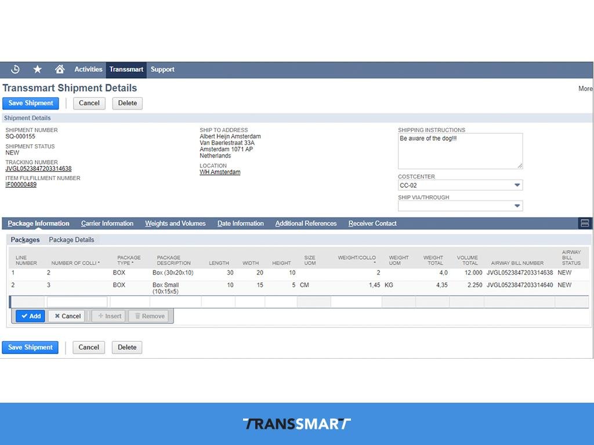Screen dimensions: 594x445
Task: Click the bottom Save Shipment button
Action: tap(30, 348)
